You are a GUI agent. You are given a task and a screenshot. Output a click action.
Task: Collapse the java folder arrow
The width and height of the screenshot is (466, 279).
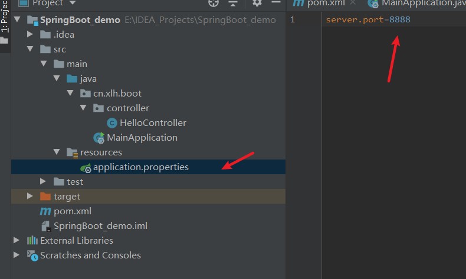pos(57,78)
